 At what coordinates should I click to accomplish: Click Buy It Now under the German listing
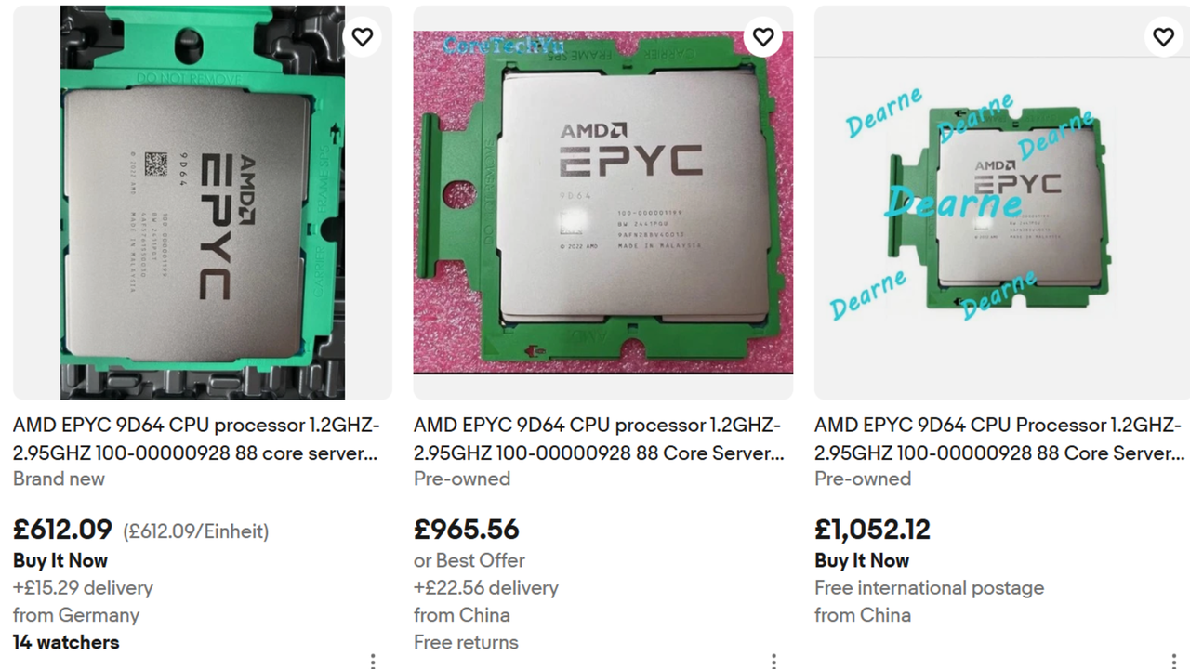[59, 560]
